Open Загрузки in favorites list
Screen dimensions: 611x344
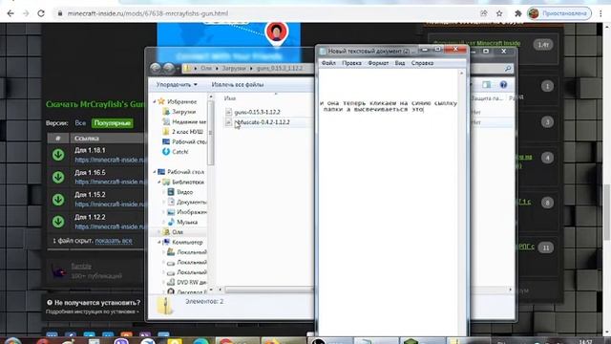point(183,112)
